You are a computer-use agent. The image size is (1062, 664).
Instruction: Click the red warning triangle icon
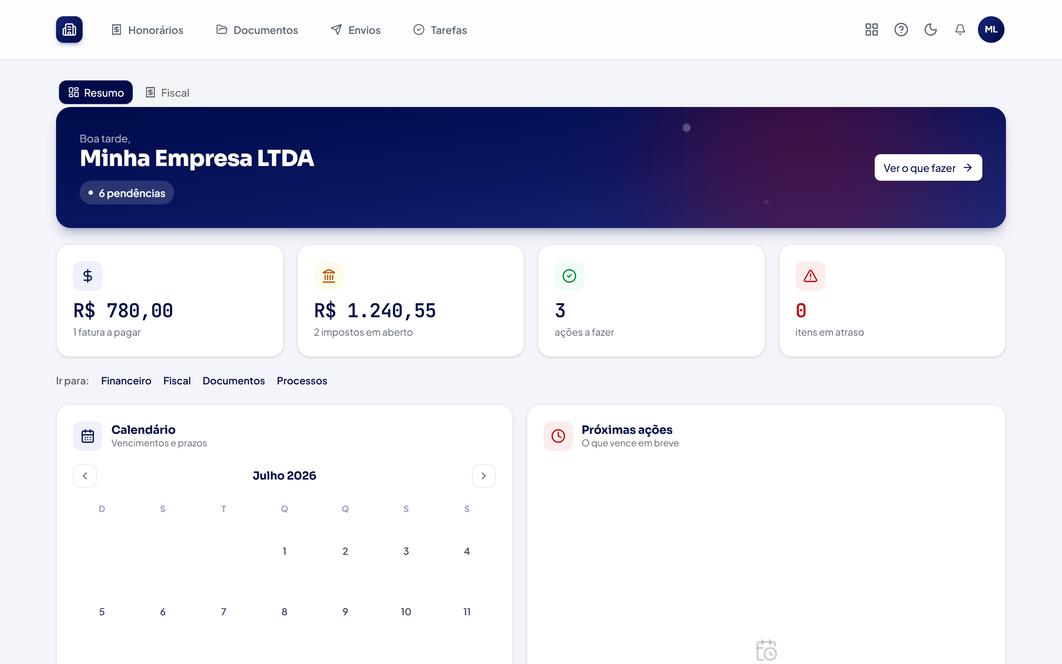point(810,276)
